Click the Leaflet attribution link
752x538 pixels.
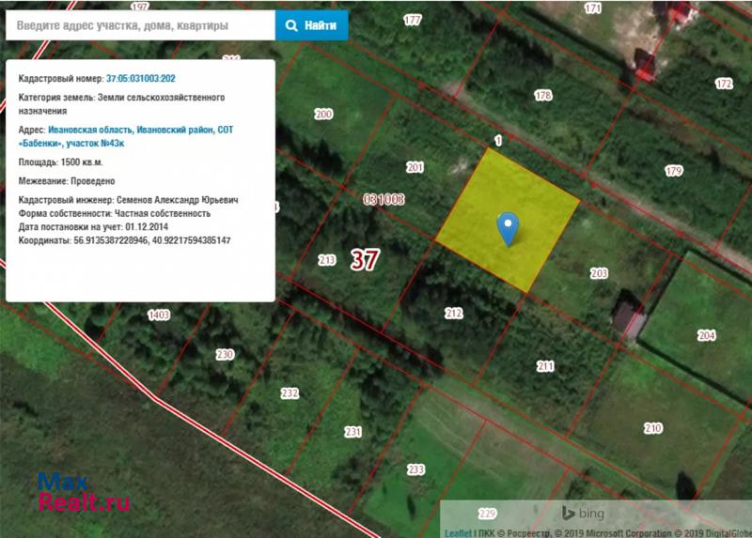coord(458,531)
